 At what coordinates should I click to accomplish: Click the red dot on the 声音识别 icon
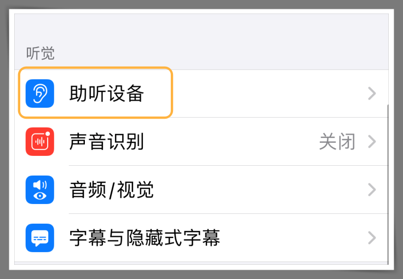pos(48,134)
